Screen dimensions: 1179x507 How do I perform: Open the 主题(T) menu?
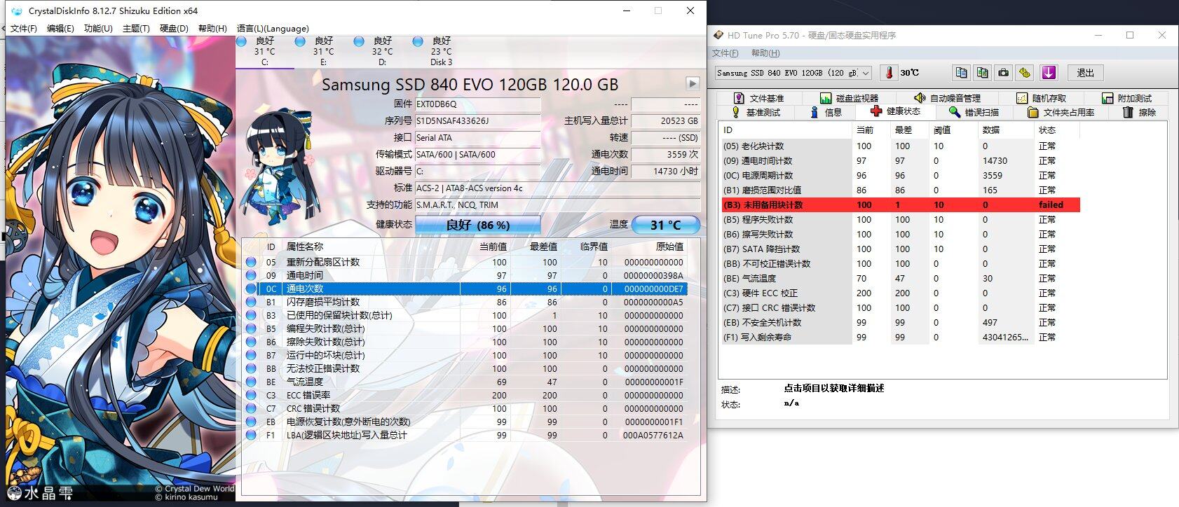tap(136, 29)
